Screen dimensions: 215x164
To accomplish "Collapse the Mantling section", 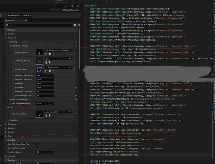I will tap(8, 42).
